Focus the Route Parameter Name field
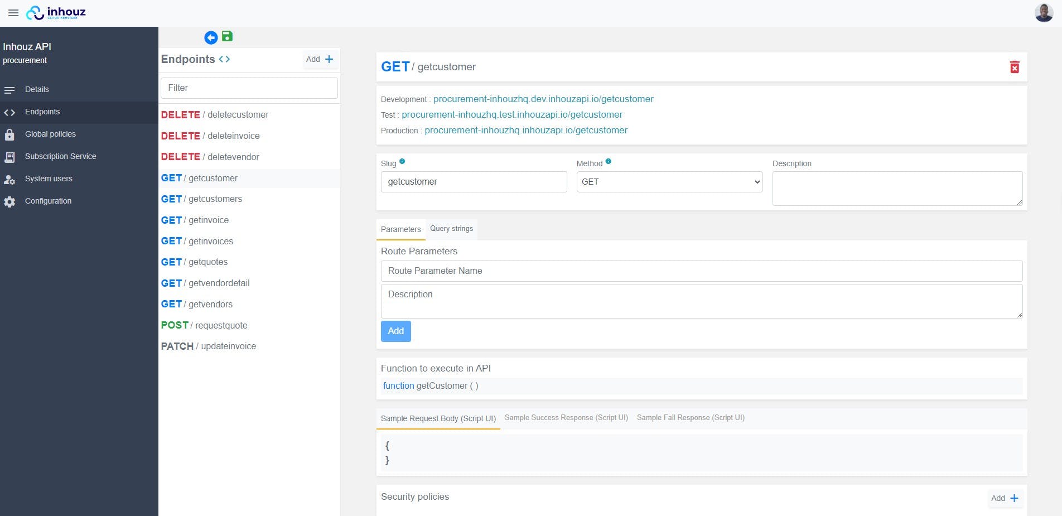1062x516 pixels. tap(702, 271)
